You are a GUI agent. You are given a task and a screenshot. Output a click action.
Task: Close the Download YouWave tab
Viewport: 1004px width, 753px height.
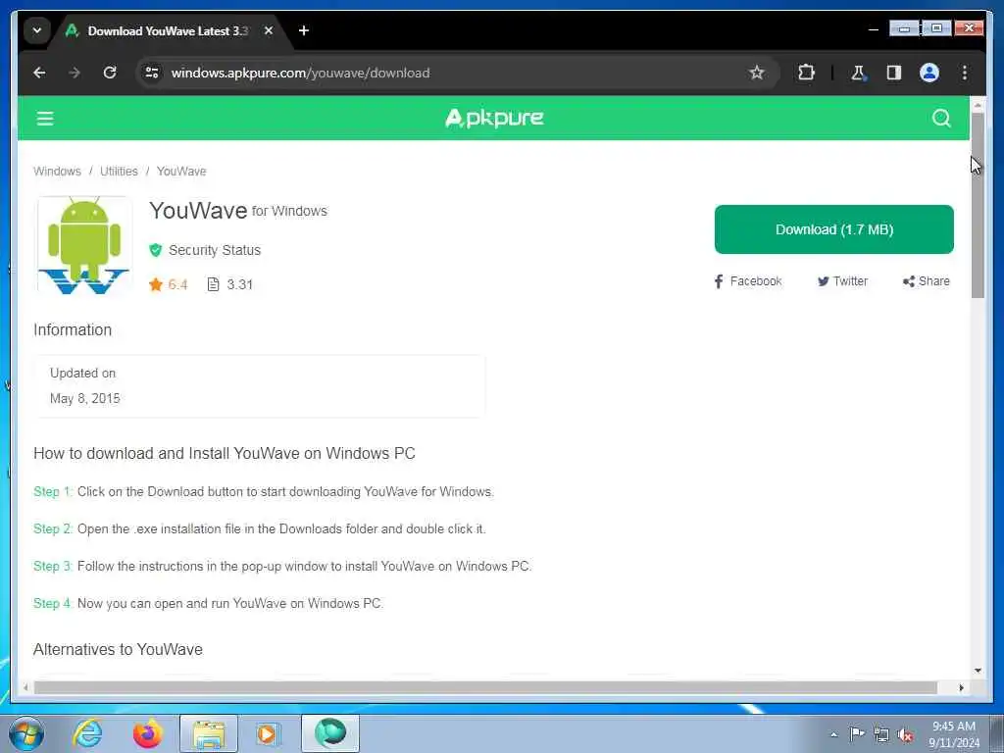click(269, 30)
